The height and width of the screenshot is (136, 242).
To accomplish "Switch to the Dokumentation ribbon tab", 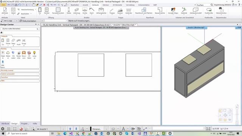I will 144,5.
